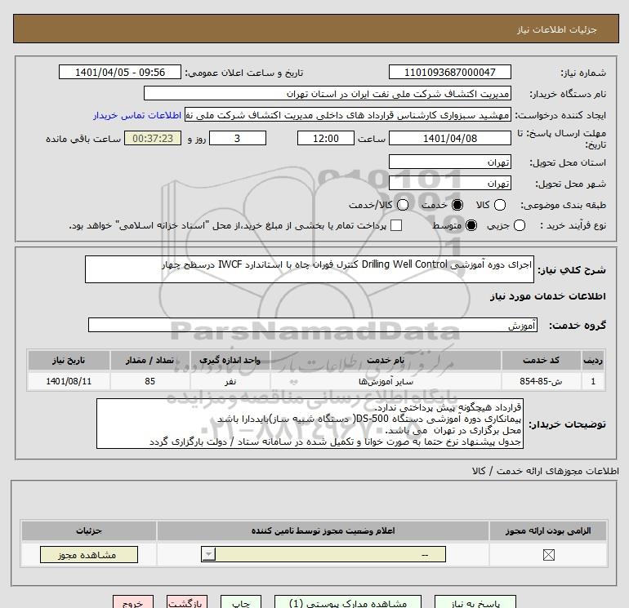This screenshot has height=608, width=629.
Task: Click the row number 1 cell
Action: [593, 381]
